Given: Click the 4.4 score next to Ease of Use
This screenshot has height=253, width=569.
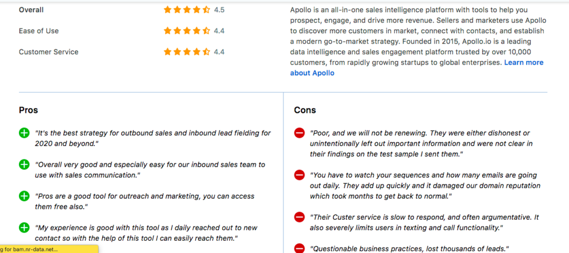Looking at the screenshot, I should (219, 30).
